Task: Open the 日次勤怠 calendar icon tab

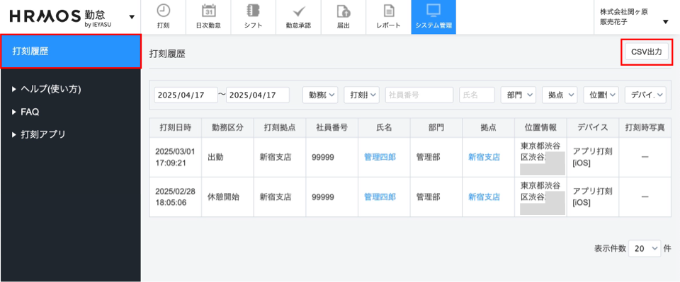Action: point(208,17)
